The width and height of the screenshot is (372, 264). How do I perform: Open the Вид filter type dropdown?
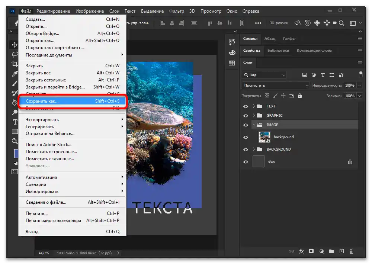point(264,75)
